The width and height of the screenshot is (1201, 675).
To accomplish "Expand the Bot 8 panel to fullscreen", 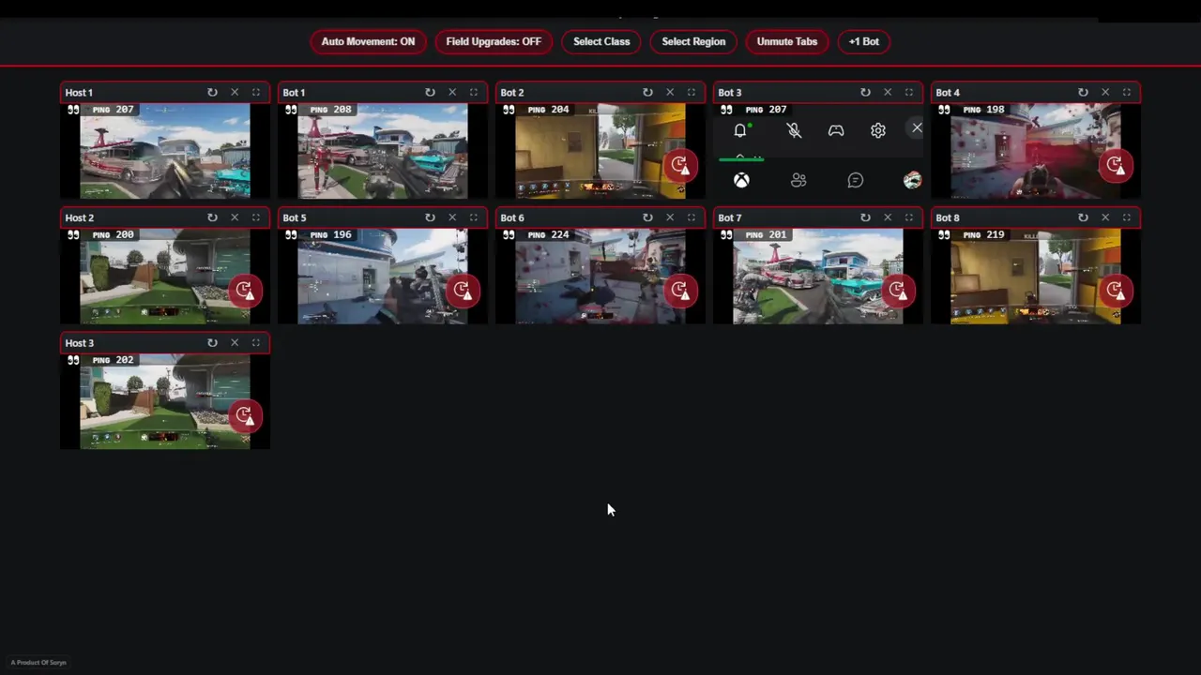I will click(x=1127, y=217).
